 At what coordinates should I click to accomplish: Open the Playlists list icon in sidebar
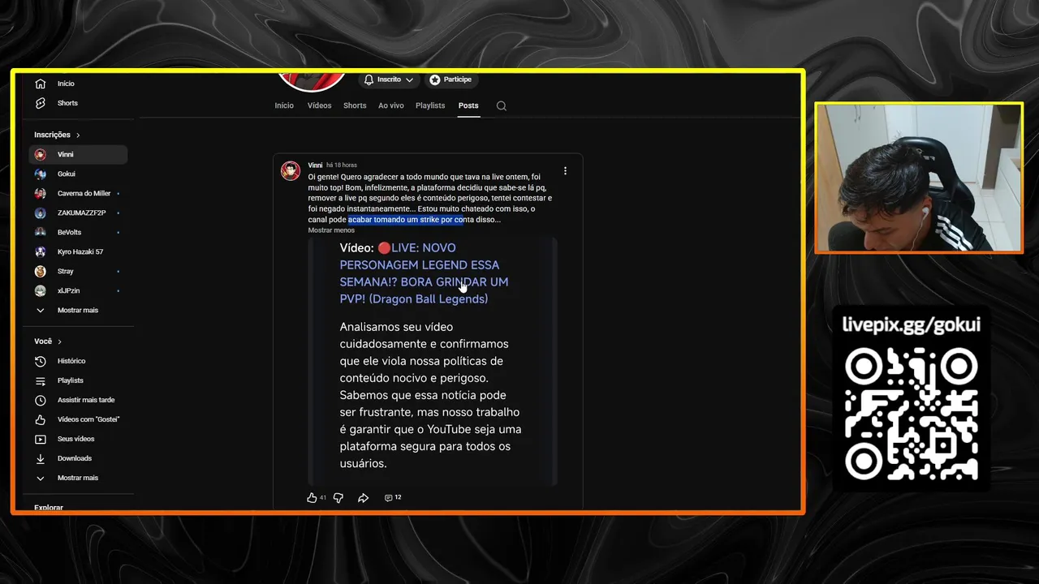click(x=41, y=380)
